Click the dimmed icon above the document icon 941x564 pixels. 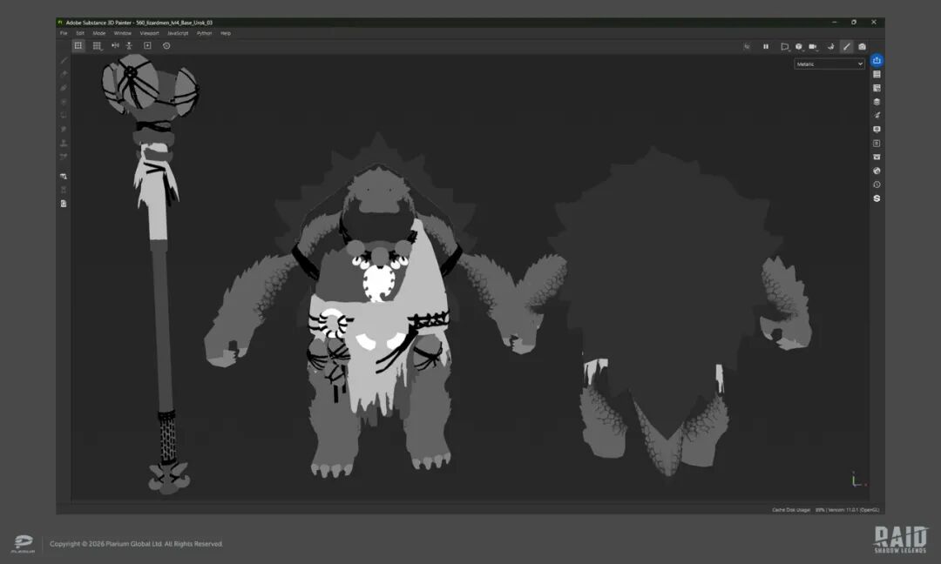pos(64,190)
